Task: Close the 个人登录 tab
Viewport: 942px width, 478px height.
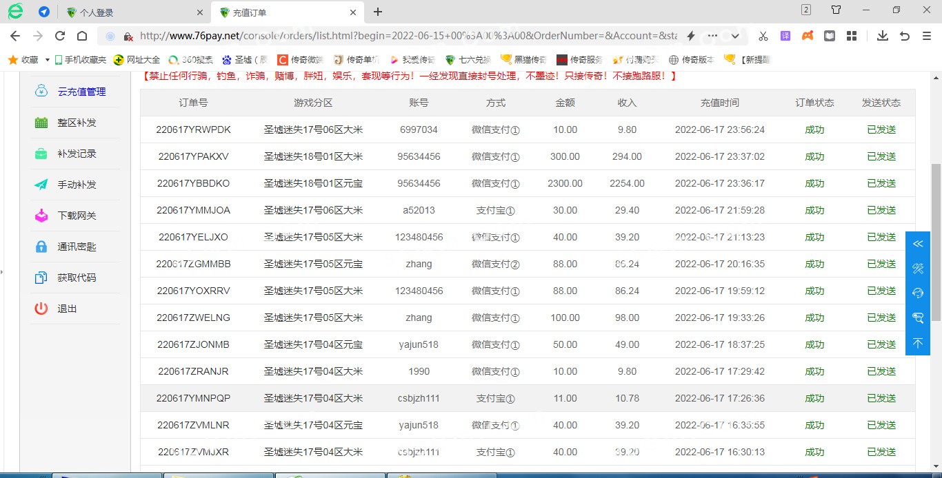Action: [200, 12]
